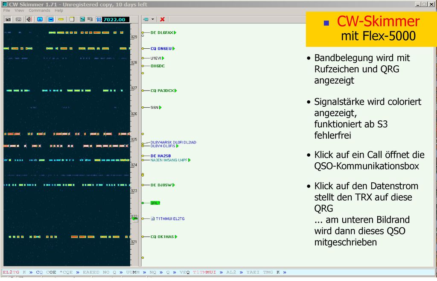Click the green arrow marker on the frequency scale
This screenshot has width=437, height=281.
point(134,219)
